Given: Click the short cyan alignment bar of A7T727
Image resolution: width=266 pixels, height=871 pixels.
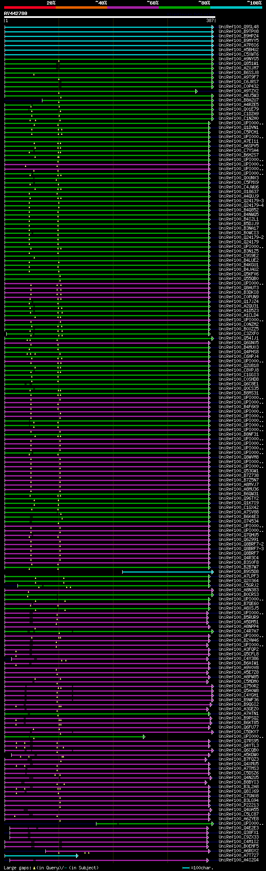Looking at the screenshot, I should (42, 856).
